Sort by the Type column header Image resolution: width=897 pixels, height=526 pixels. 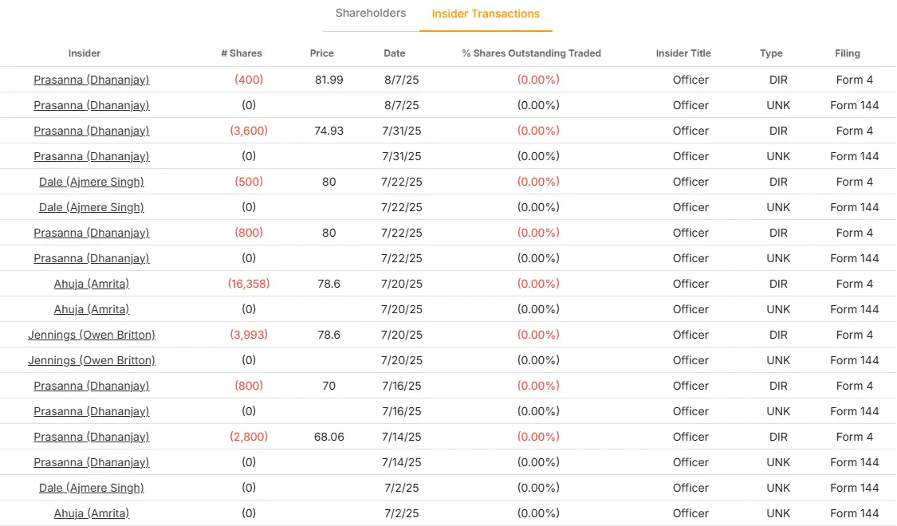771,53
